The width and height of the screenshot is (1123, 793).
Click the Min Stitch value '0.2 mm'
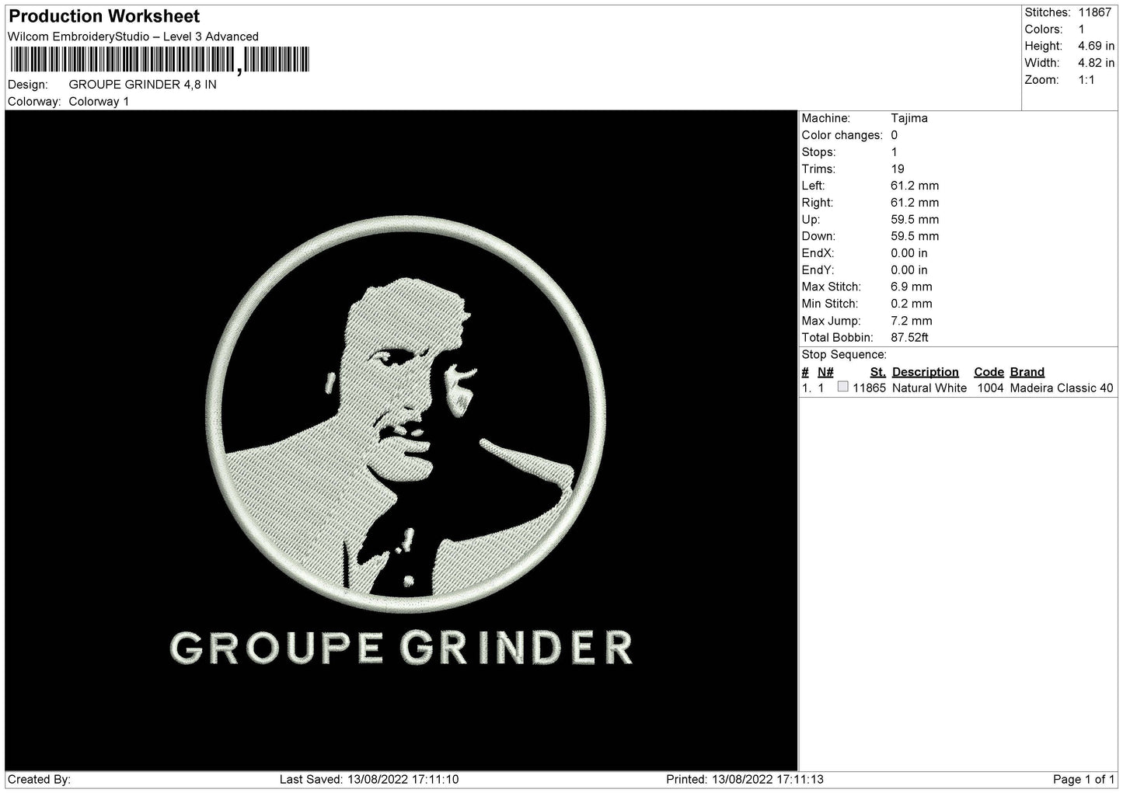[x=911, y=304]
